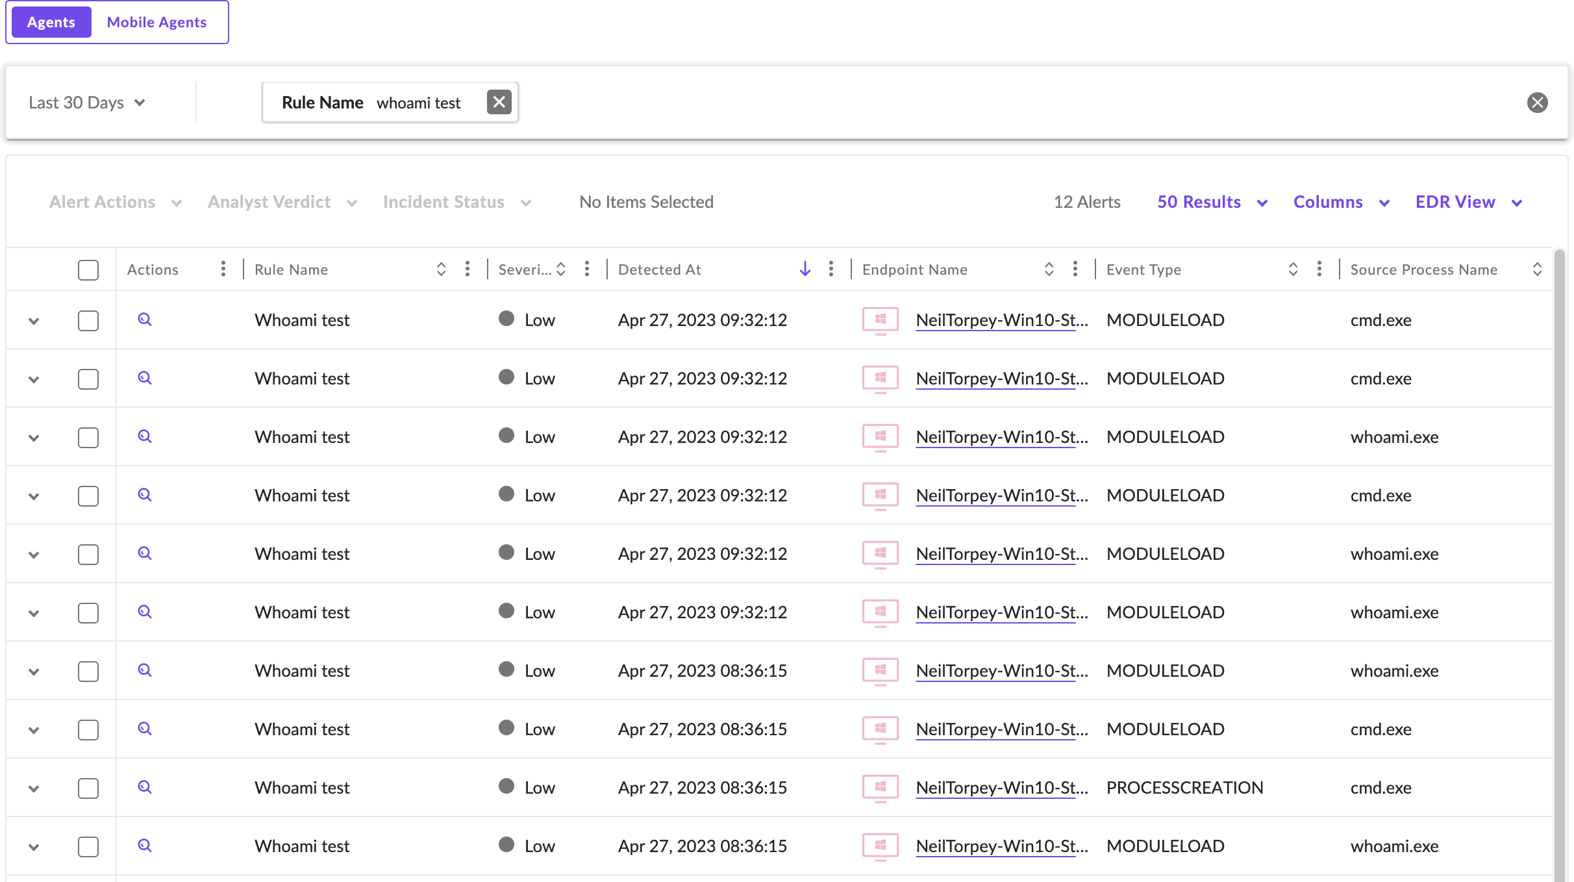Select the Agents tab
Image resolution: width=1574 pixels, height=882 pixels.
pyautogui.click(x=51, y=22)
